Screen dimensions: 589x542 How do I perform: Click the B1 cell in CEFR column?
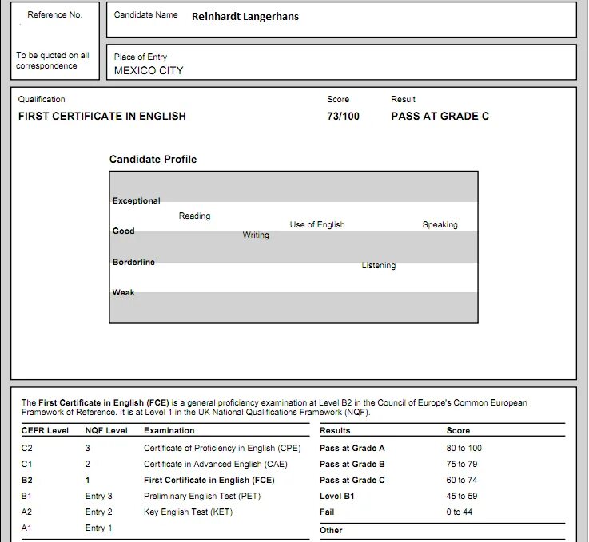click(26, 496)
